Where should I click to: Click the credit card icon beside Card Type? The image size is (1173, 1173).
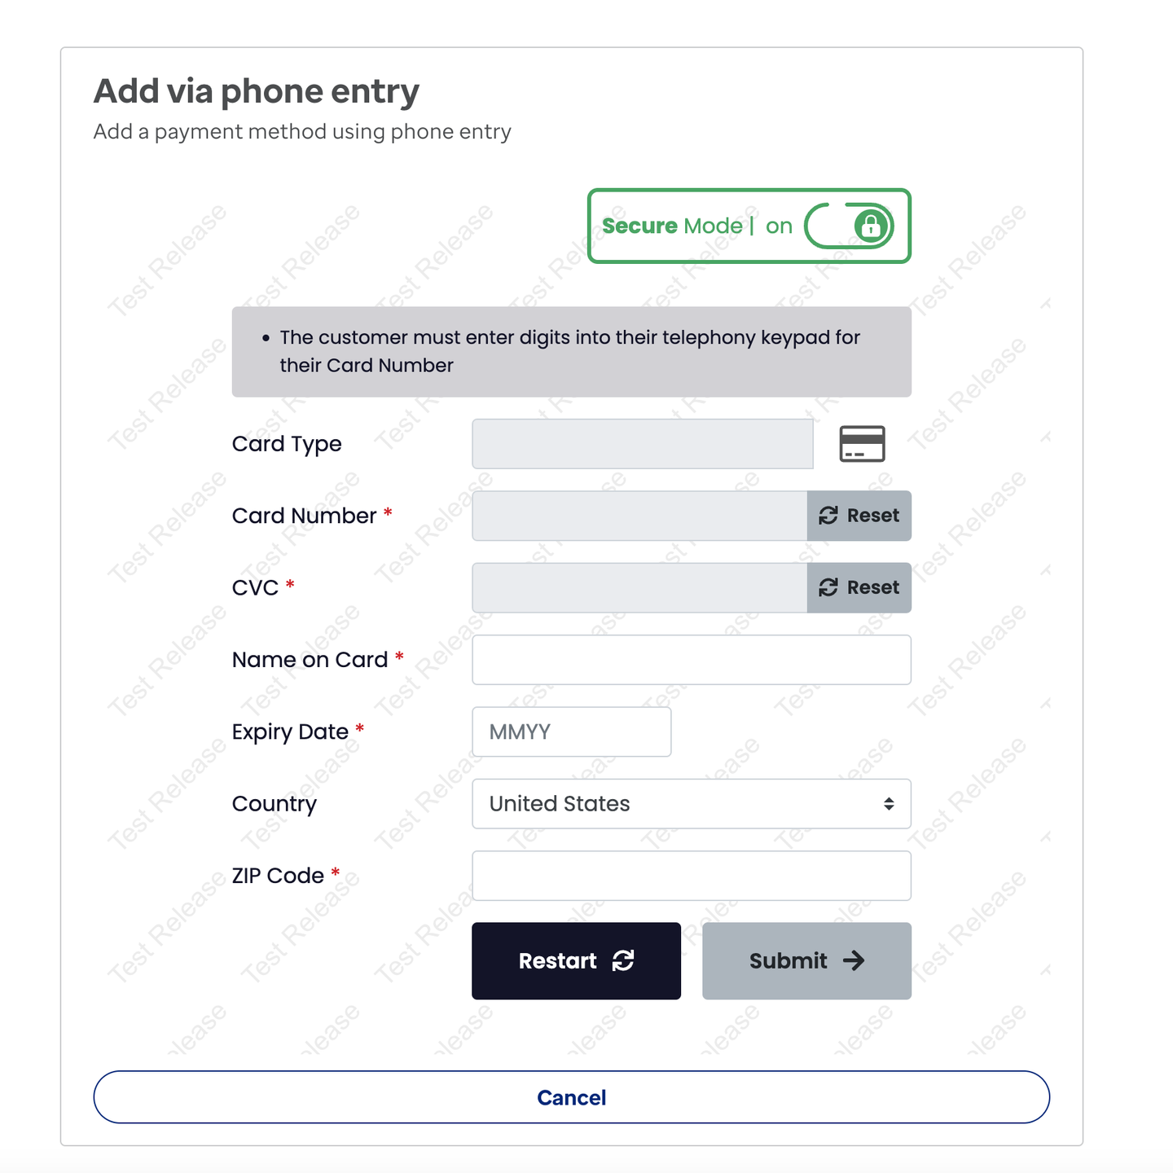862,444
